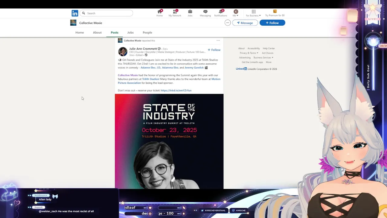387x218 pixels.
Task: Click the public visibility globe icon
Action: (x=146, y=55)
